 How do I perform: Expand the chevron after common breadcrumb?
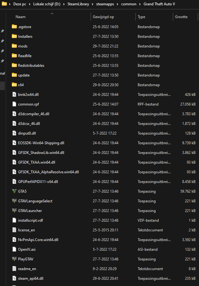point(140,4)
